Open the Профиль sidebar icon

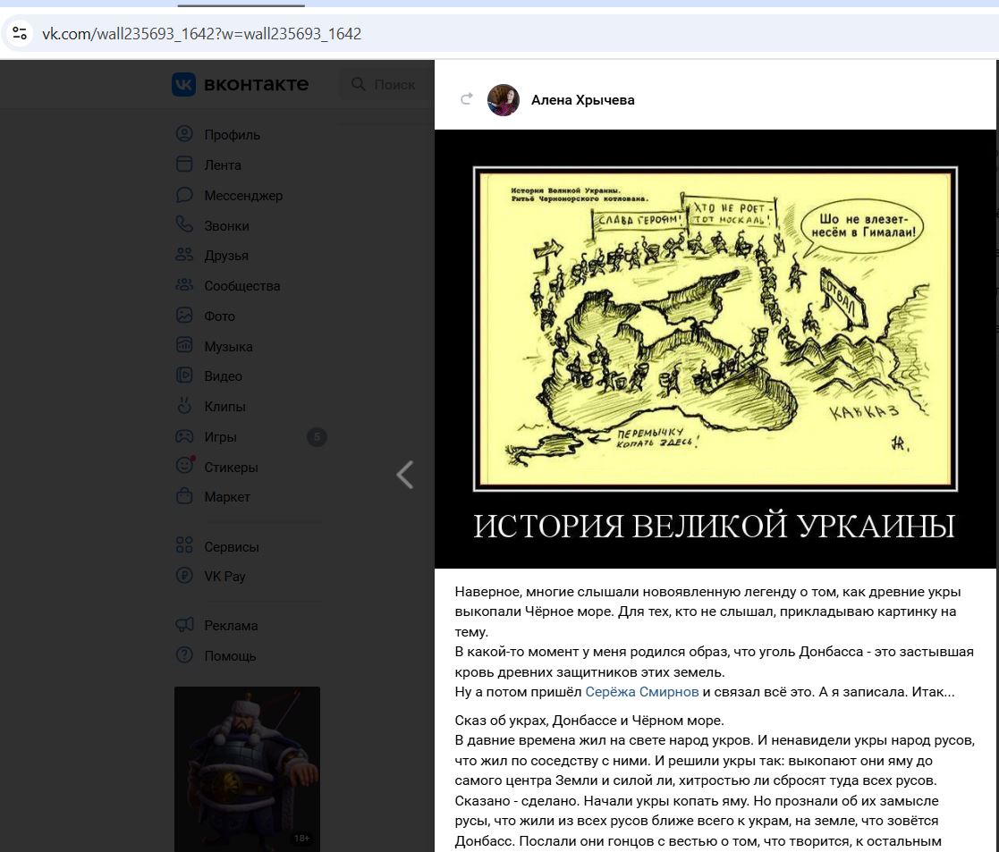click(184, 134)
